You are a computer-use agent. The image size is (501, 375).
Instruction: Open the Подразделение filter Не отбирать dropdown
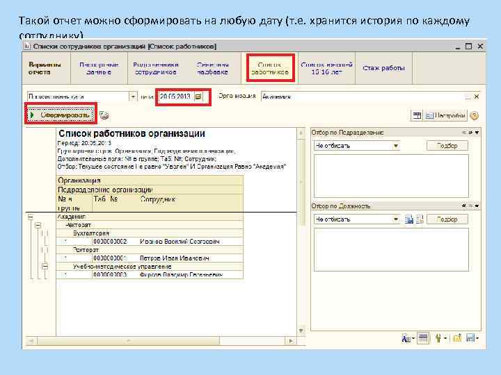(x=395, y=146)
